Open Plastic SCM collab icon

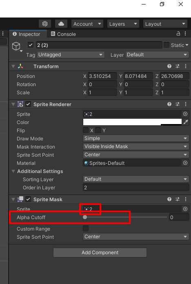pos(45,24)
